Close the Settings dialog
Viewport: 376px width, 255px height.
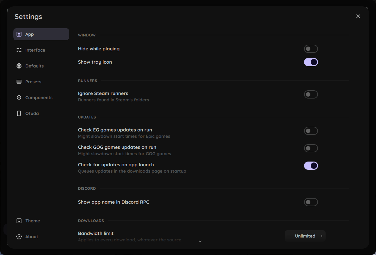358,16
